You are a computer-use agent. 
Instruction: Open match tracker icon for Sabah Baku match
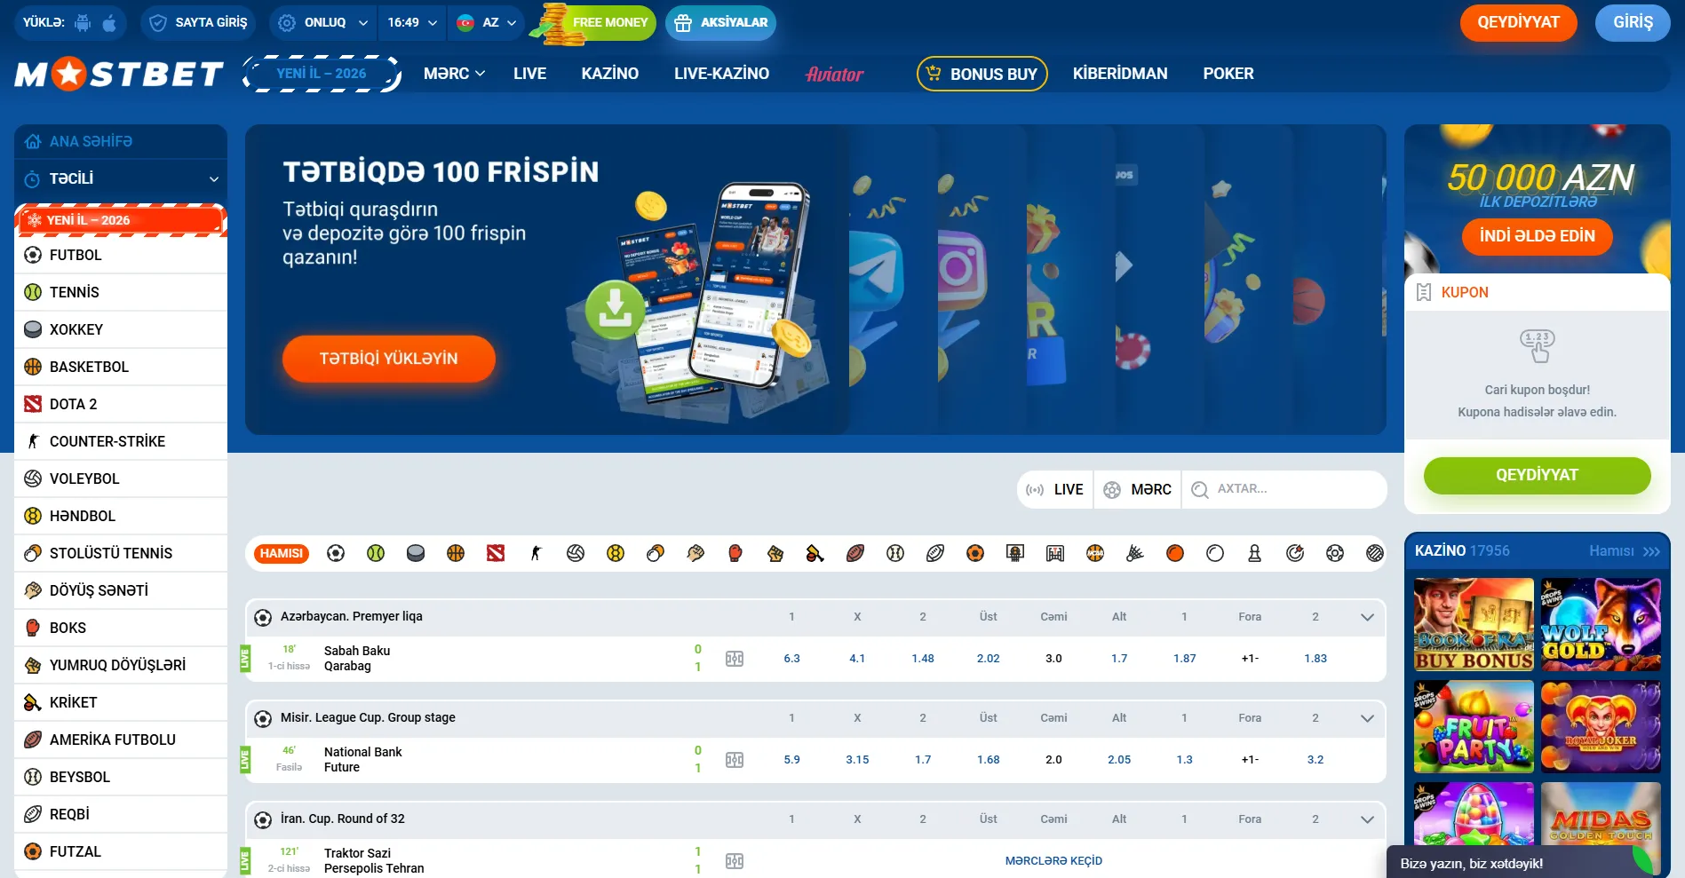tap(735, 659)
